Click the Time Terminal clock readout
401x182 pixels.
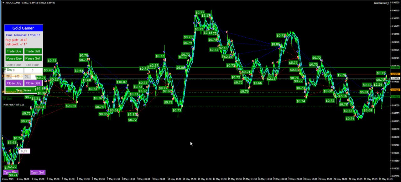pos(23,35)
